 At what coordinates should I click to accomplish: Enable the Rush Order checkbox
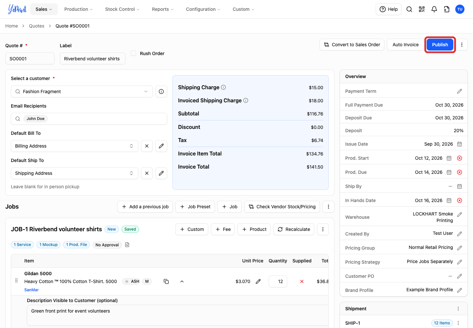click(x=133, y=53)
